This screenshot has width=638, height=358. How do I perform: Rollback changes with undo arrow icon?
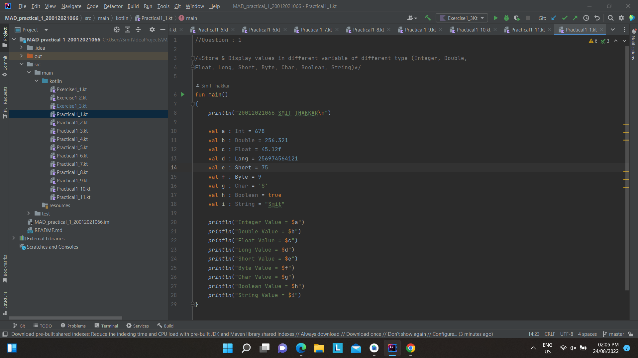[x=597, y=18]
